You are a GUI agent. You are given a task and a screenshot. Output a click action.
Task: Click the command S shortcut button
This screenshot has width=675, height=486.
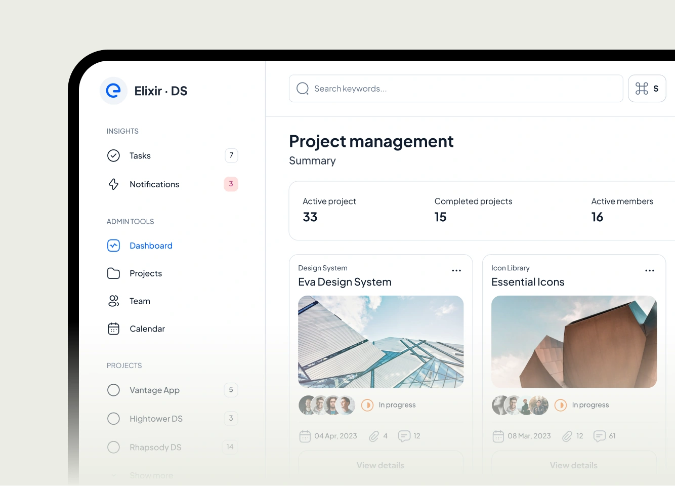tap(647, 89)
